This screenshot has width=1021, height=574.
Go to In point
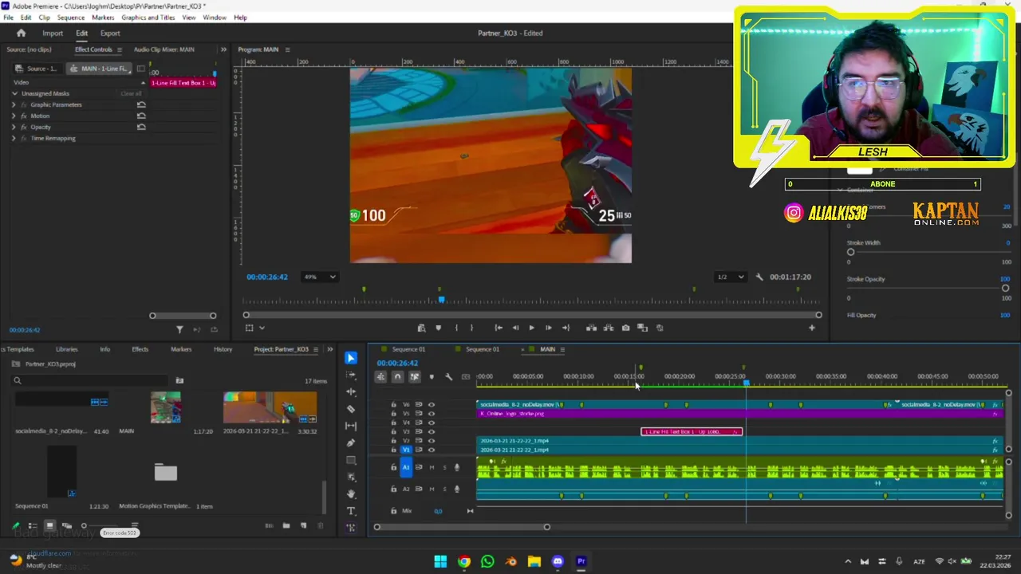[x=498, y=328]
